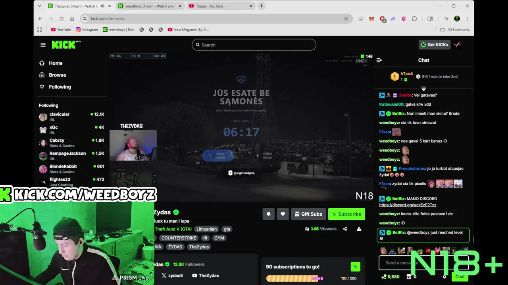This screenshot has height=285, width=508.
Task: Expand the gift leaderboard chevron
Action: point(423,89)
